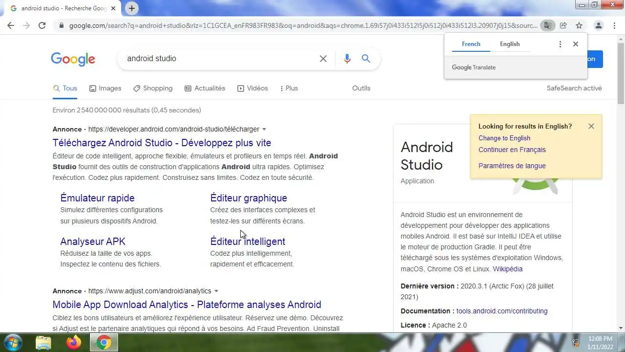
Task: Switch to Vidéos results tab
Action: point(252,88)
